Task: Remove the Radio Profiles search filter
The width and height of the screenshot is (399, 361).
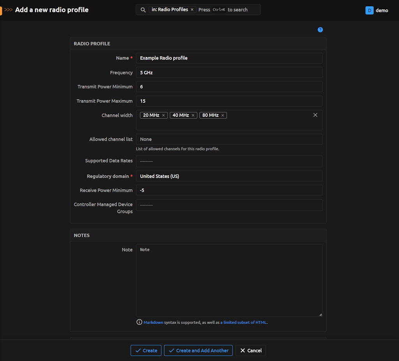Action: tap(192, 10)
